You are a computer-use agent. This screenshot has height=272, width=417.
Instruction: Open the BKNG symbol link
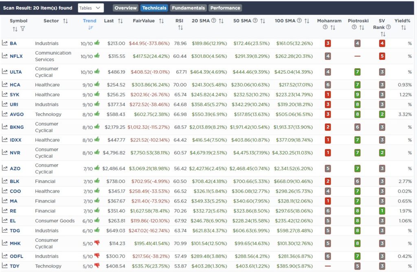[x=17, y=127]
